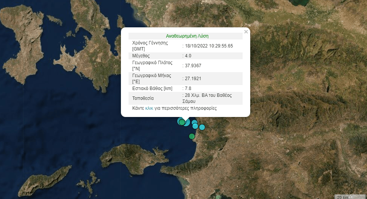Select the cyan marker overlapping the coastline

click(x=195, y=126)
